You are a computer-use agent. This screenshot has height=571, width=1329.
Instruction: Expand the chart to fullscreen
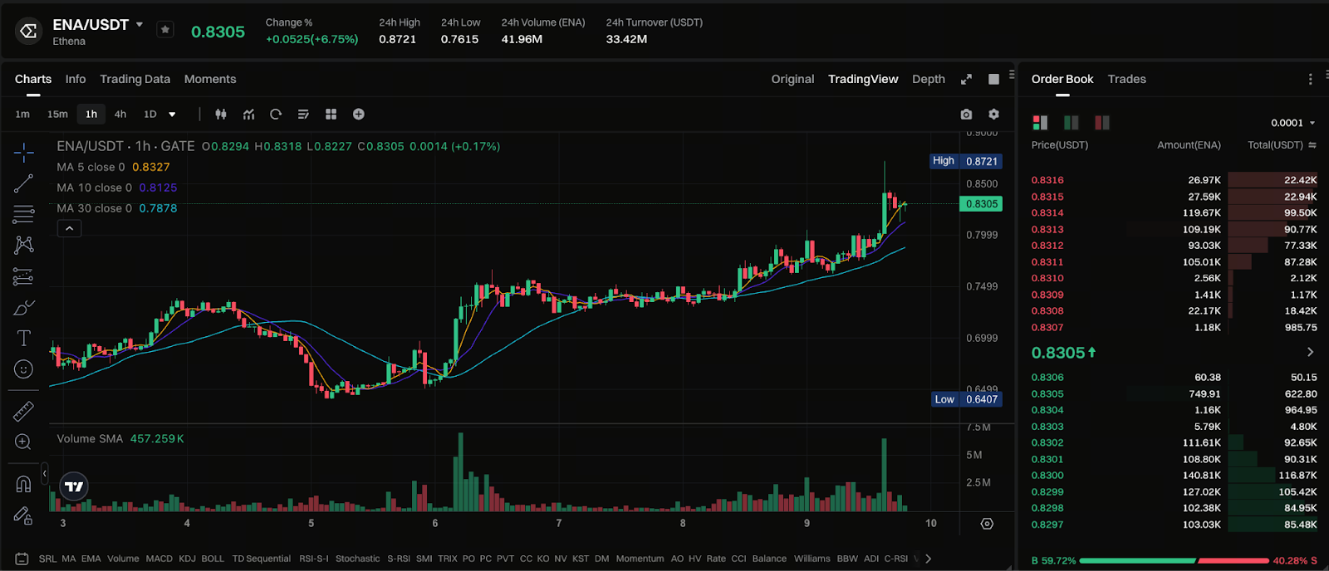[x=966, y=80]
